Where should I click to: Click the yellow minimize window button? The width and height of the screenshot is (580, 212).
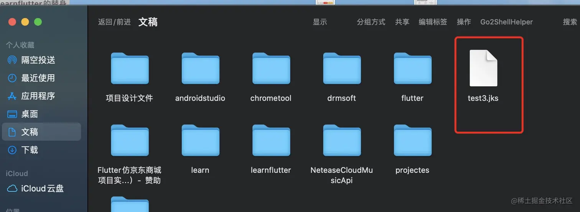pyautogui.click(x=25, y=22)
